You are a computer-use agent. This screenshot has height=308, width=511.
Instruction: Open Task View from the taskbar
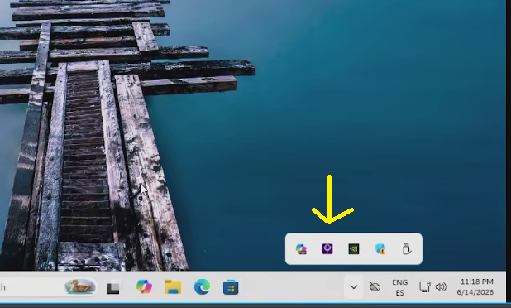click(113, 287)
